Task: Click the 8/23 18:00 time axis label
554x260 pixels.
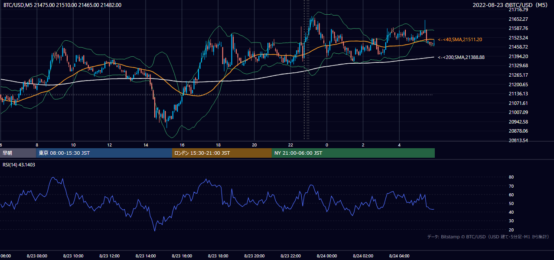Action: (x=218, y=256)
